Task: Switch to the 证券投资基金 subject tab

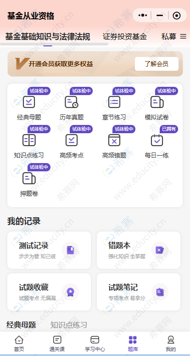Action: pos(125,37)
